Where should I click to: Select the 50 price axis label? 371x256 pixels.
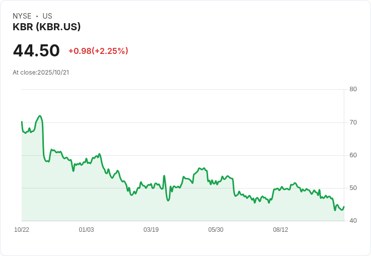(x=353, y=188)
